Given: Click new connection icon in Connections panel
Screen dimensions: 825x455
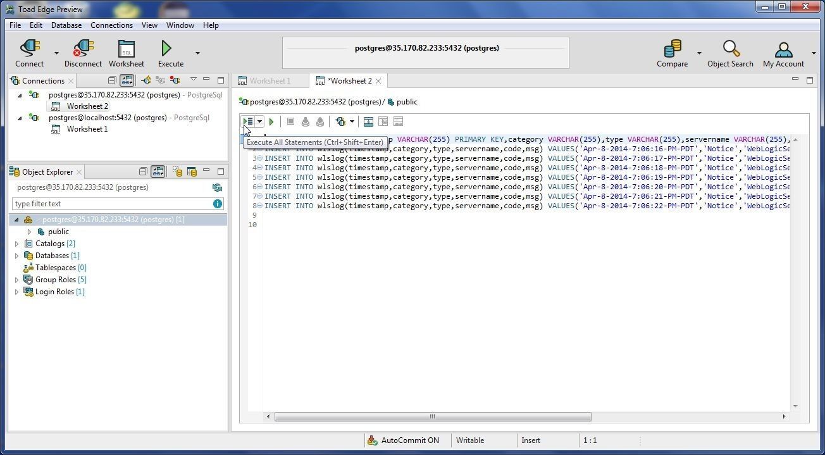Looking at the screenshot, I should (x=146, y=80).
